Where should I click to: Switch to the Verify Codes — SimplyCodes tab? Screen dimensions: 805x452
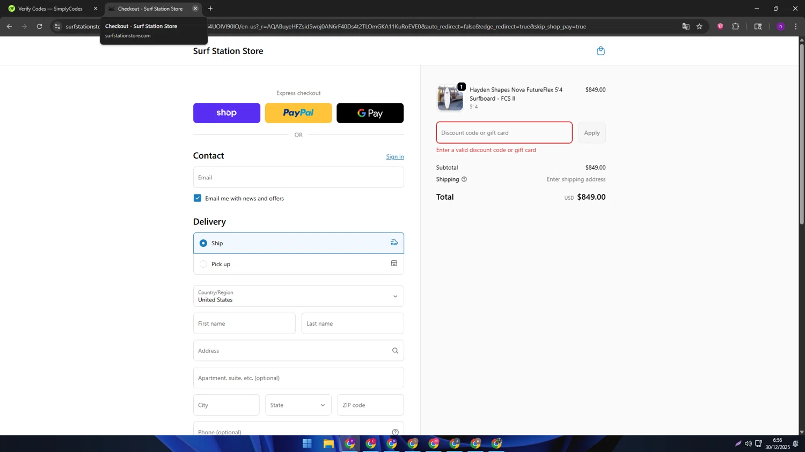(52, 9)
